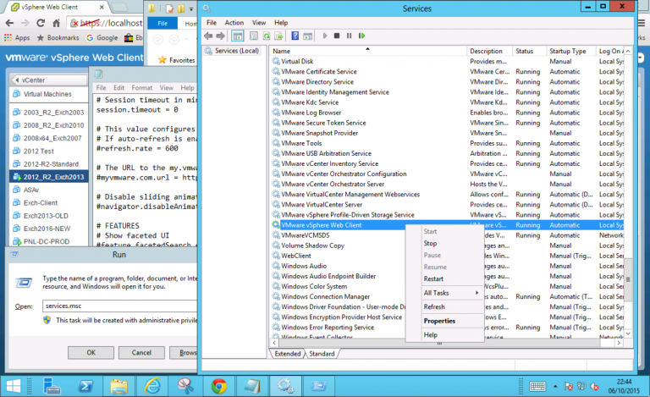Open View menu in Services window

[259, 23]
